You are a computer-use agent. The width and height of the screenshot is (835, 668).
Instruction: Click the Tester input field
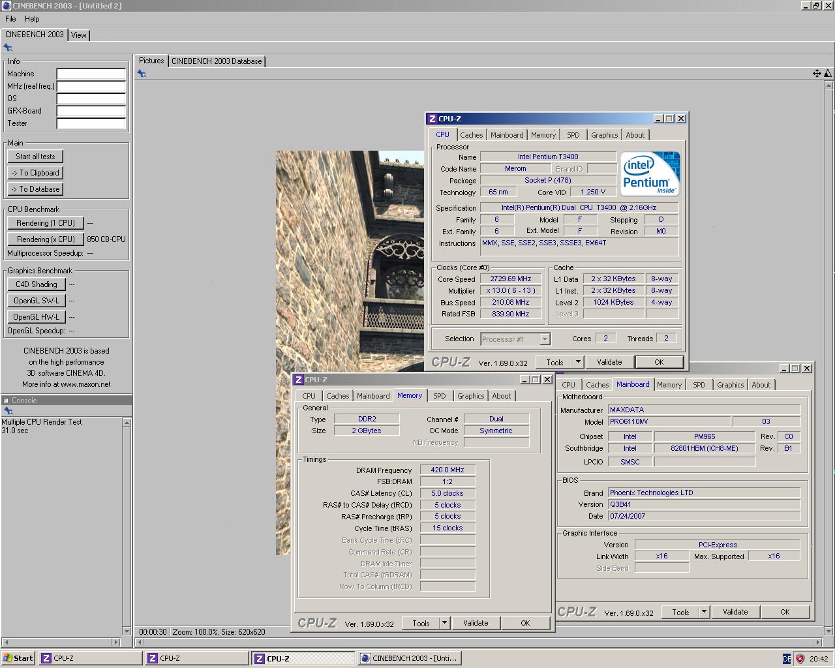(x=91, y=123)
